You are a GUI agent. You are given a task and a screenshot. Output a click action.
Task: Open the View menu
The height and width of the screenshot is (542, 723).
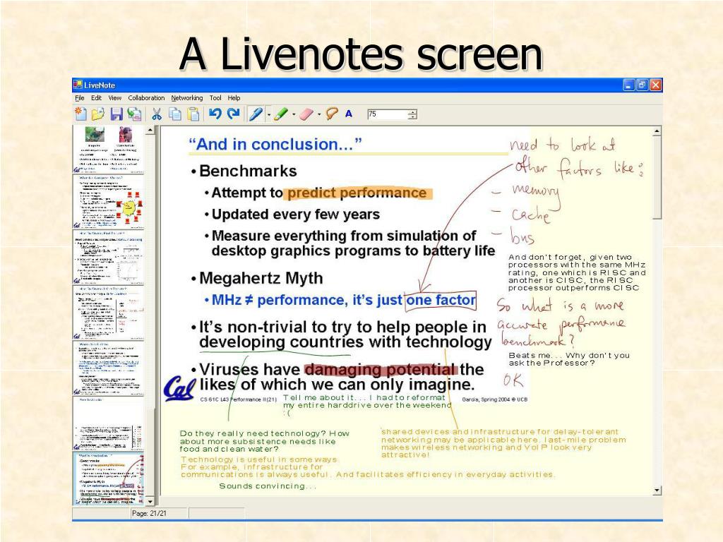click(115, 97)
